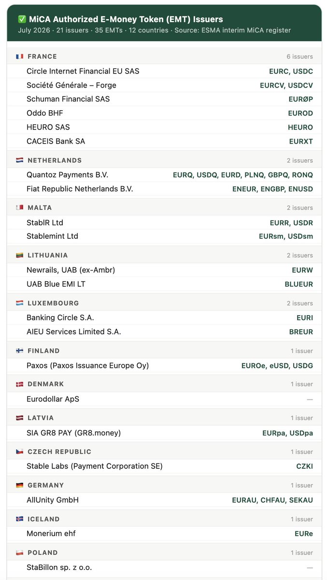This screenshot has height=580, width=327.
Task: Click the Iceland flag icon
Action: coord(19,519)
